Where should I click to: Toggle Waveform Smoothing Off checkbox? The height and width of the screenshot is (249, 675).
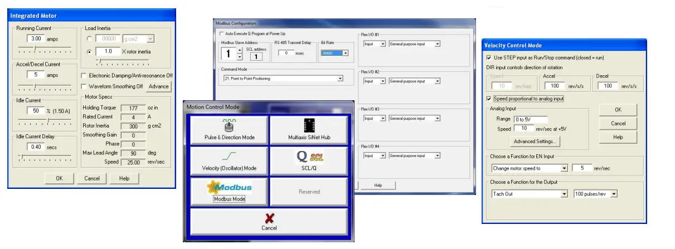pos(84,86)
